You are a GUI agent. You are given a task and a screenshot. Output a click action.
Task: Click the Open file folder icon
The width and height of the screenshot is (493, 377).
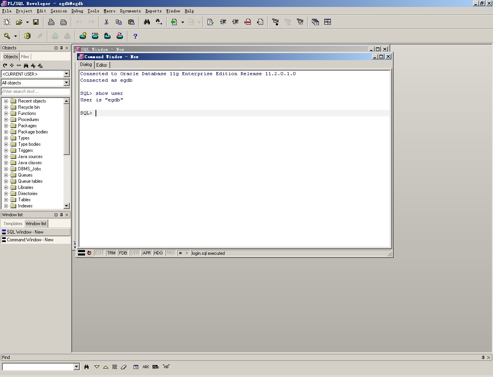(19, 22)
